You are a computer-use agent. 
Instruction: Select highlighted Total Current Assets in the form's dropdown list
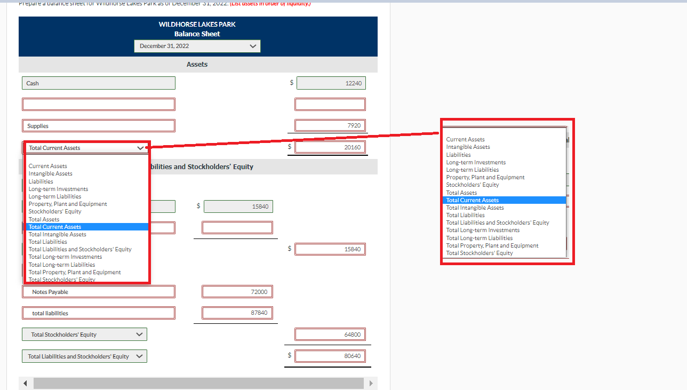(87, 227)
